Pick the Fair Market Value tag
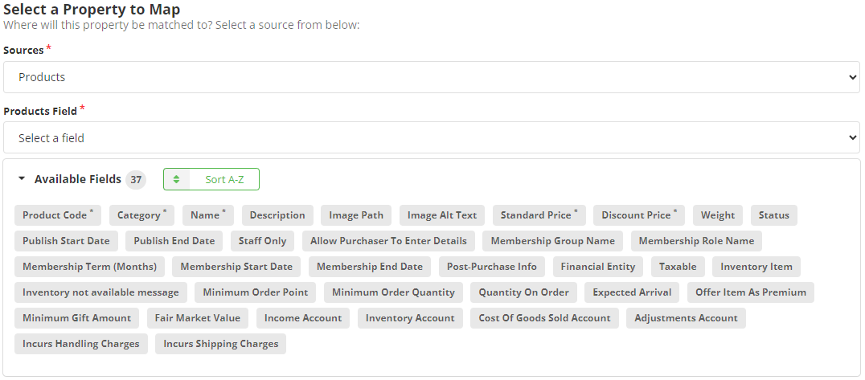The width and height of the screenshot is (865, 380). [x=198, y=318]
